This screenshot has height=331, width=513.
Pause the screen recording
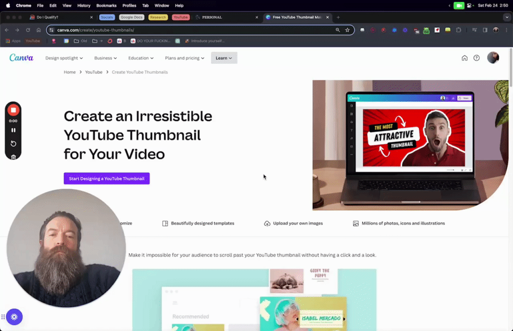[14, 130]
